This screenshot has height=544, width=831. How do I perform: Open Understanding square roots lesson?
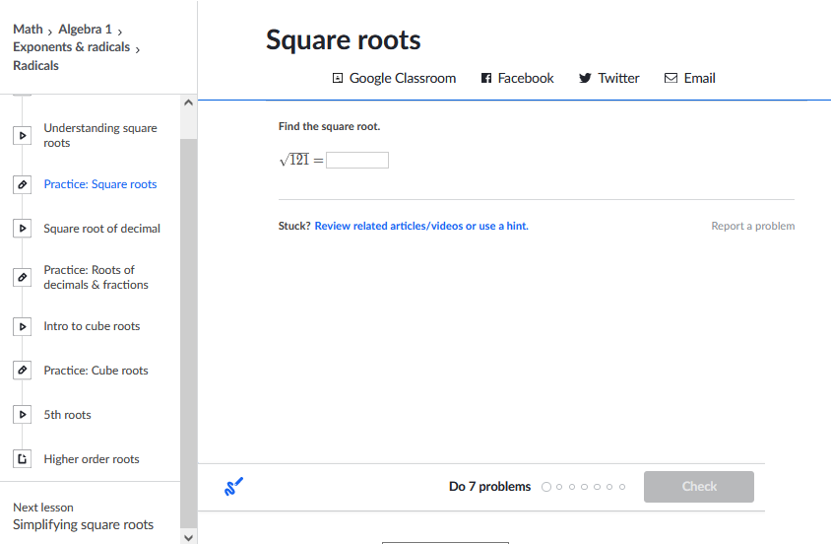tap(100, 135)
